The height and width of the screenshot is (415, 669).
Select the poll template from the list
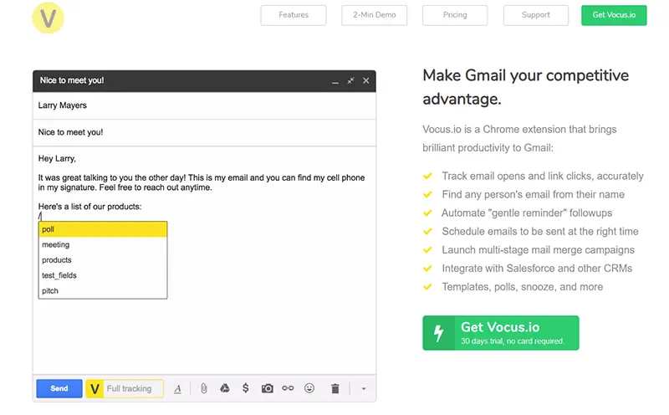pyautogui.click(x=103, y=229)
